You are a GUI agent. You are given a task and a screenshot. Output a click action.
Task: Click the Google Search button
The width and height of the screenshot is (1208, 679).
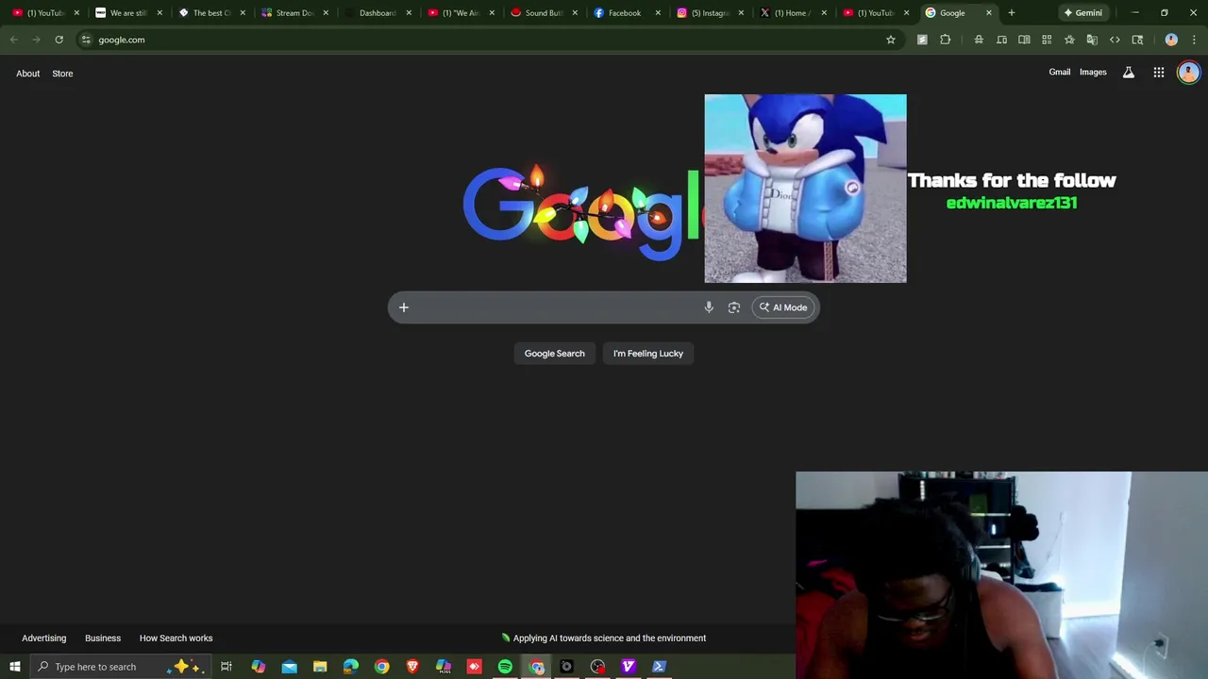555,354
